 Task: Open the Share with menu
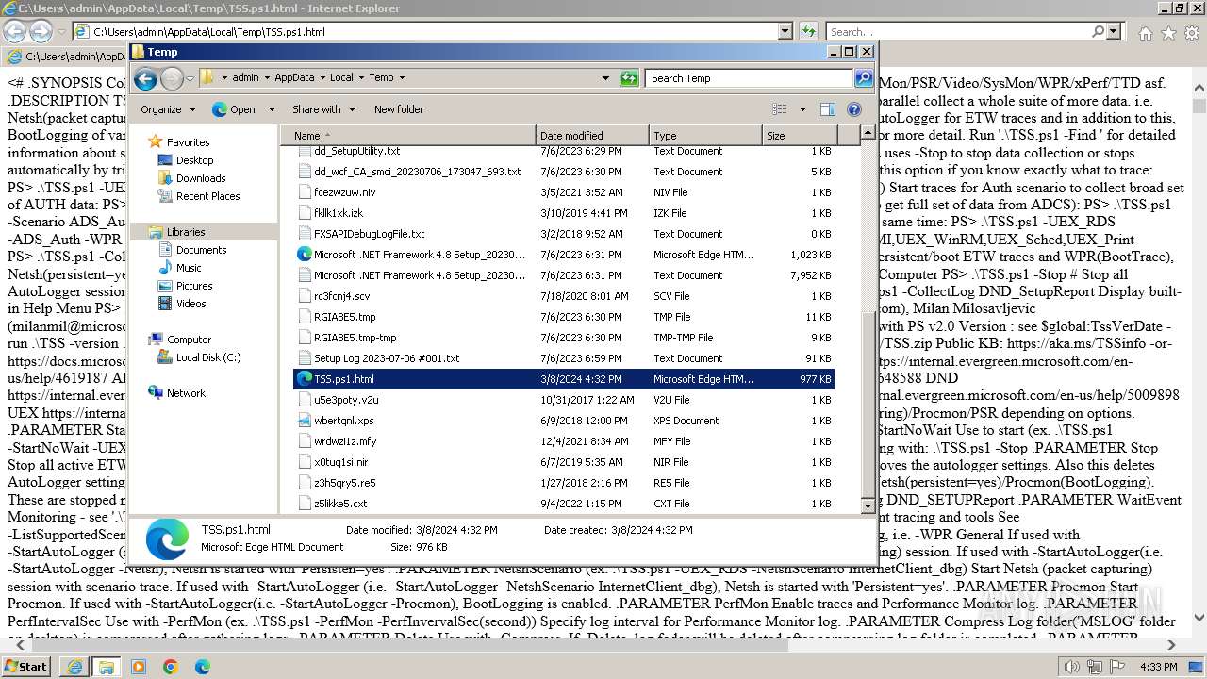pyautogui.click(x=323, y=109)
